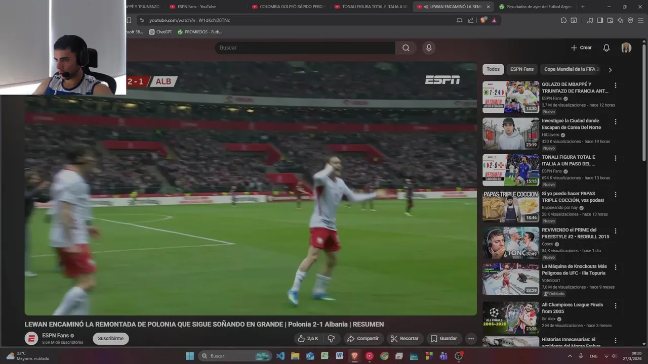This screenshot has width=648, height=364.
Task: Open the Brave VPN shield toolbar icon
Action: 630,20
